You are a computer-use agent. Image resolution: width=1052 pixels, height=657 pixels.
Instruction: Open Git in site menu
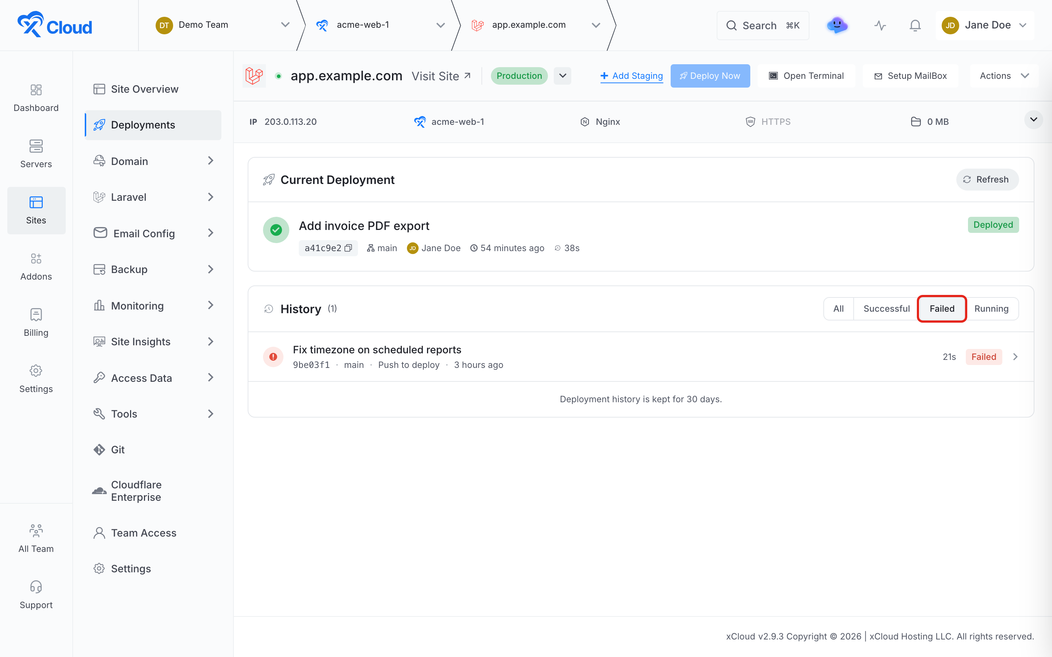click(153, 450)
